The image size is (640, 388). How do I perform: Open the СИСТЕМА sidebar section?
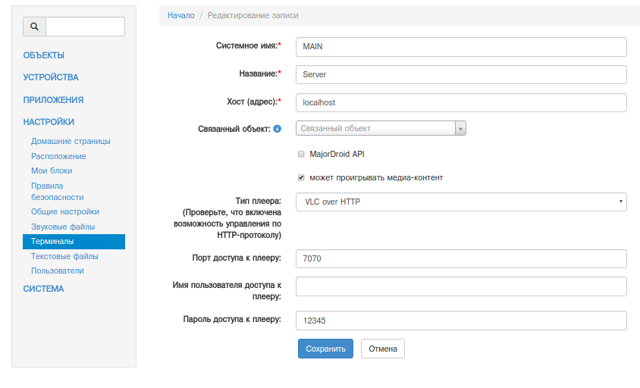(44, 289)
